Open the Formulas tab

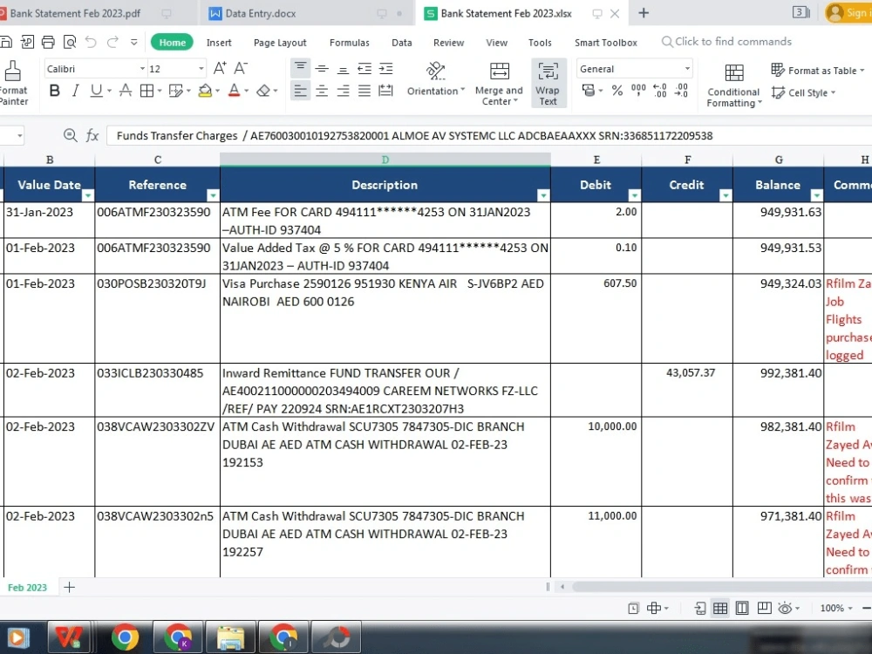coord(350,43)
